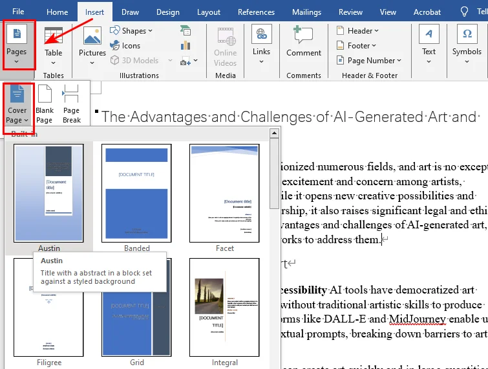Viewport: 488px width, 369px height.
Task: Click the cover page gallery scrollbar thumb
Action: pos(274,174)
